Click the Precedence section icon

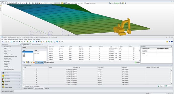point(3,81)
